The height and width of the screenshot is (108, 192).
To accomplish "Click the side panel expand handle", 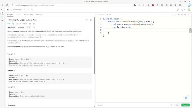I will [190, 30].
